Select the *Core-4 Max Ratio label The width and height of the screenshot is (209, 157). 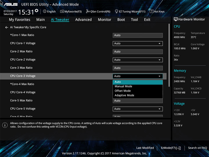point(22,84)
